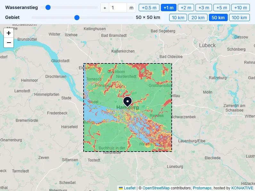The width and height of the screenshot is (255, 191).
Task: Choose the +3 m preset
Action: coord(204,8)
